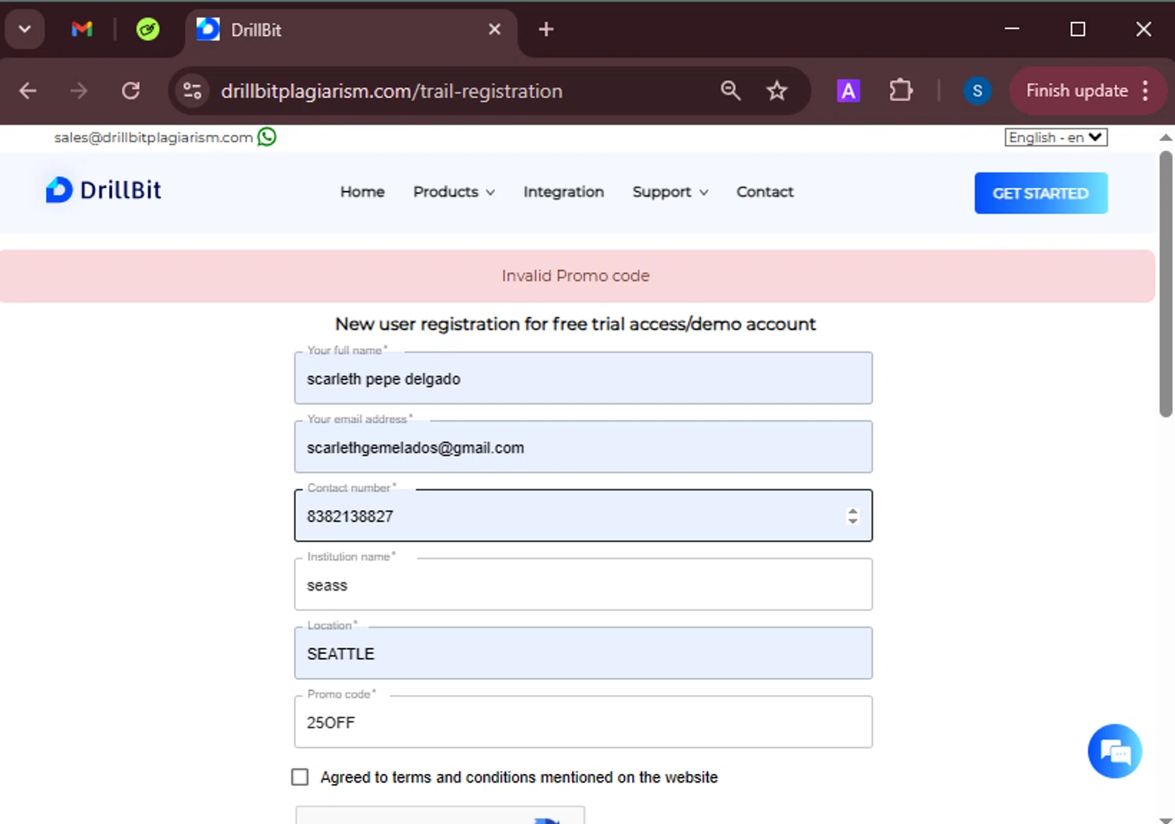The height and width of the screenshot is (824, 1175).
Task: Open the Gmail pinned tab
Action: (x=81, y=30)
